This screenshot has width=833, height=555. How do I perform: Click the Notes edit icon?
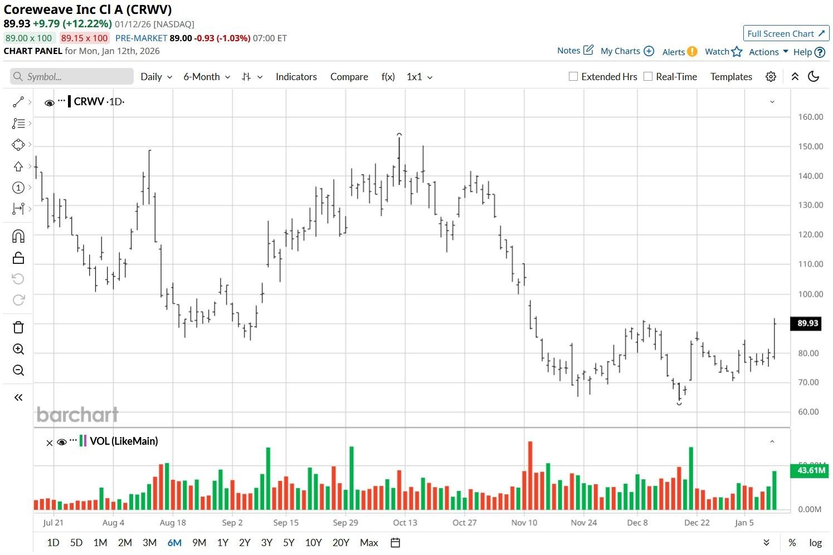tap(588, 50)
